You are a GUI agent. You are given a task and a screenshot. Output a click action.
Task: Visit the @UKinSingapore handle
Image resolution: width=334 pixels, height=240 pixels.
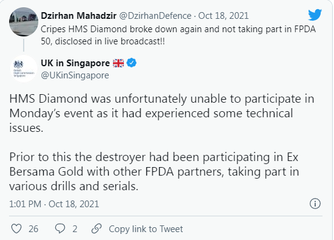[75, 75]
